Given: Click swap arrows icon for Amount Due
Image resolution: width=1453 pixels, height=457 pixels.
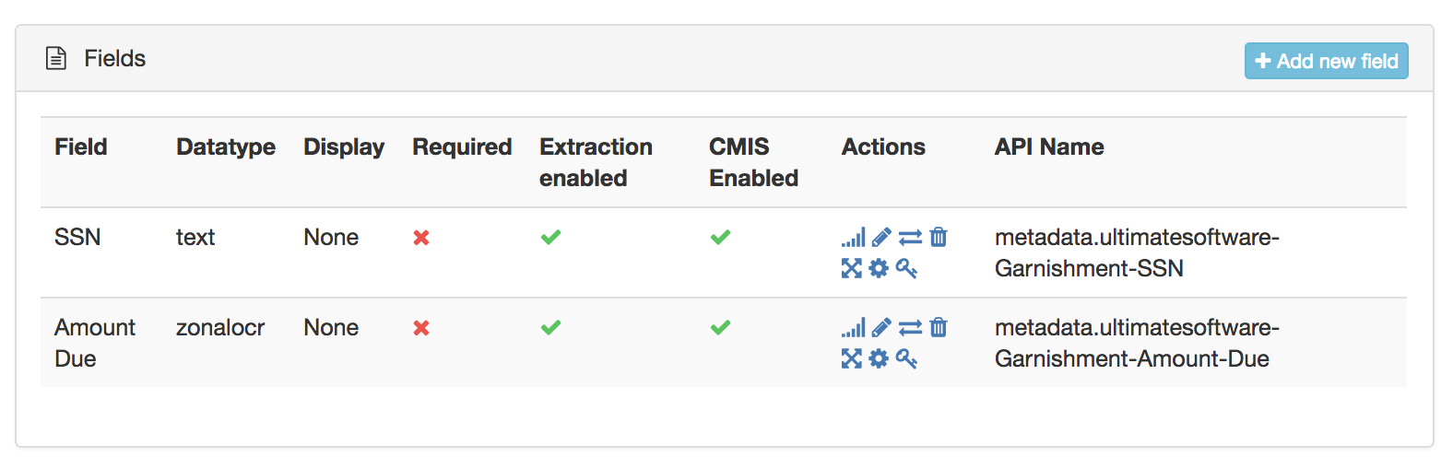Looking at the screenshot, I should (910, 328).
